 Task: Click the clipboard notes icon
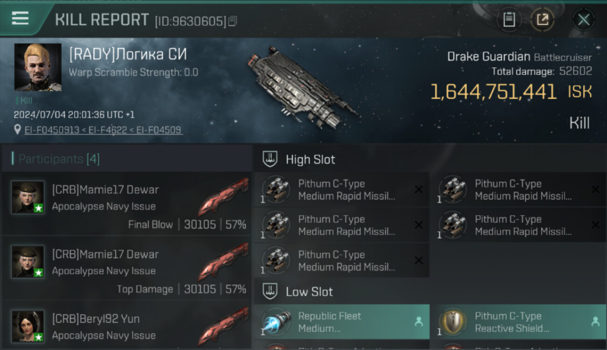tap(509, 20)
